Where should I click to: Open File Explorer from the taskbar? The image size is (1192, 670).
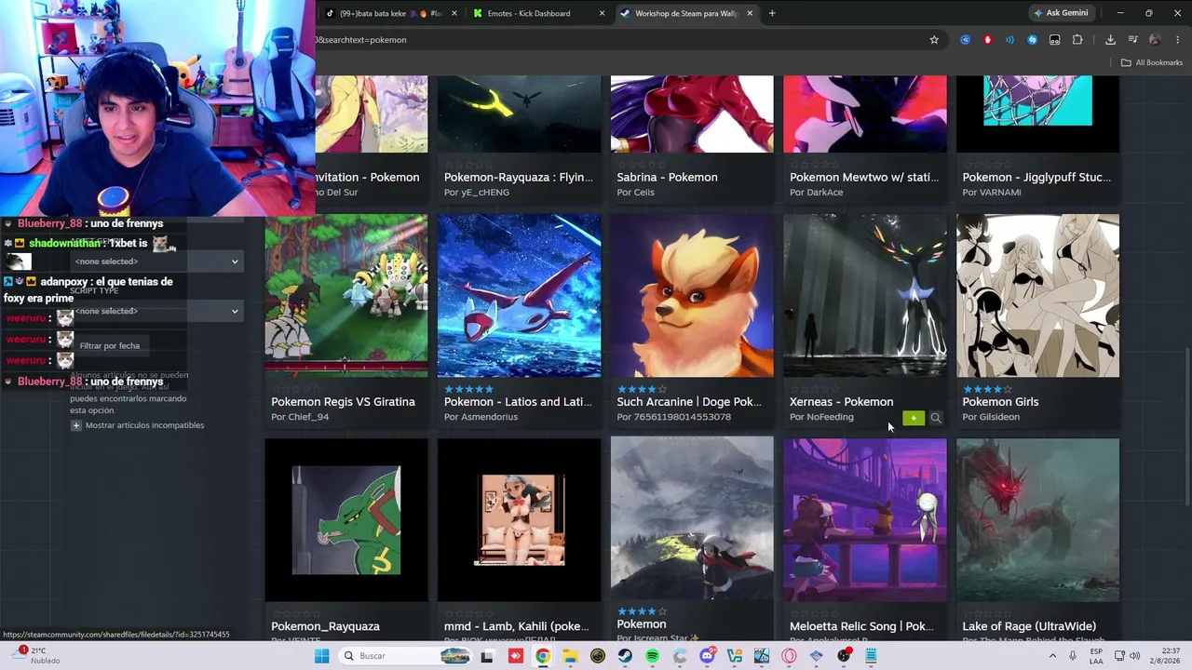click(x=570, y=656)
